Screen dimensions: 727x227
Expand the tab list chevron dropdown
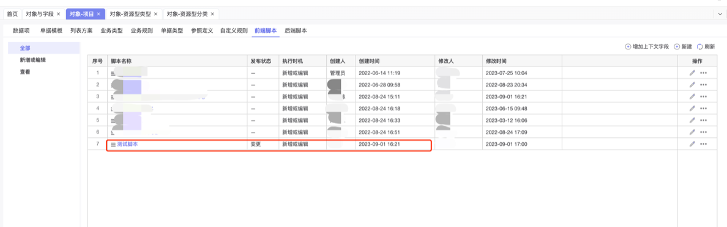coord(720,14)
